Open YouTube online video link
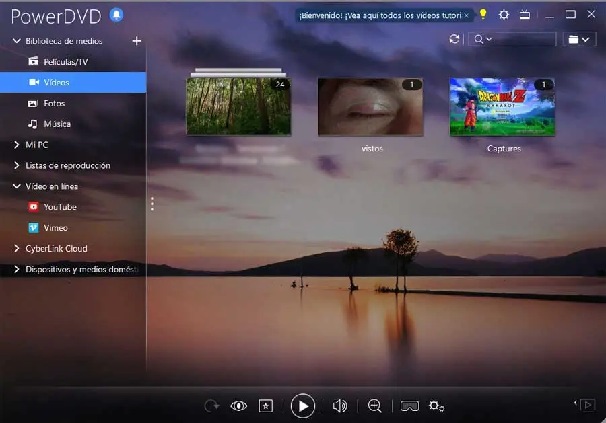606x423 pixels. click(60, 207)
